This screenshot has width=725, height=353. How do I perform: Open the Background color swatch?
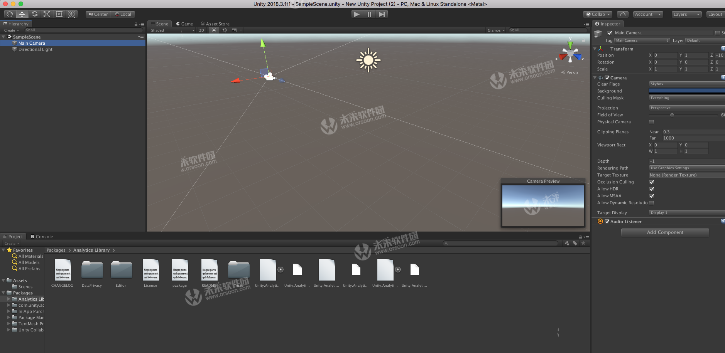click(687, 91)
